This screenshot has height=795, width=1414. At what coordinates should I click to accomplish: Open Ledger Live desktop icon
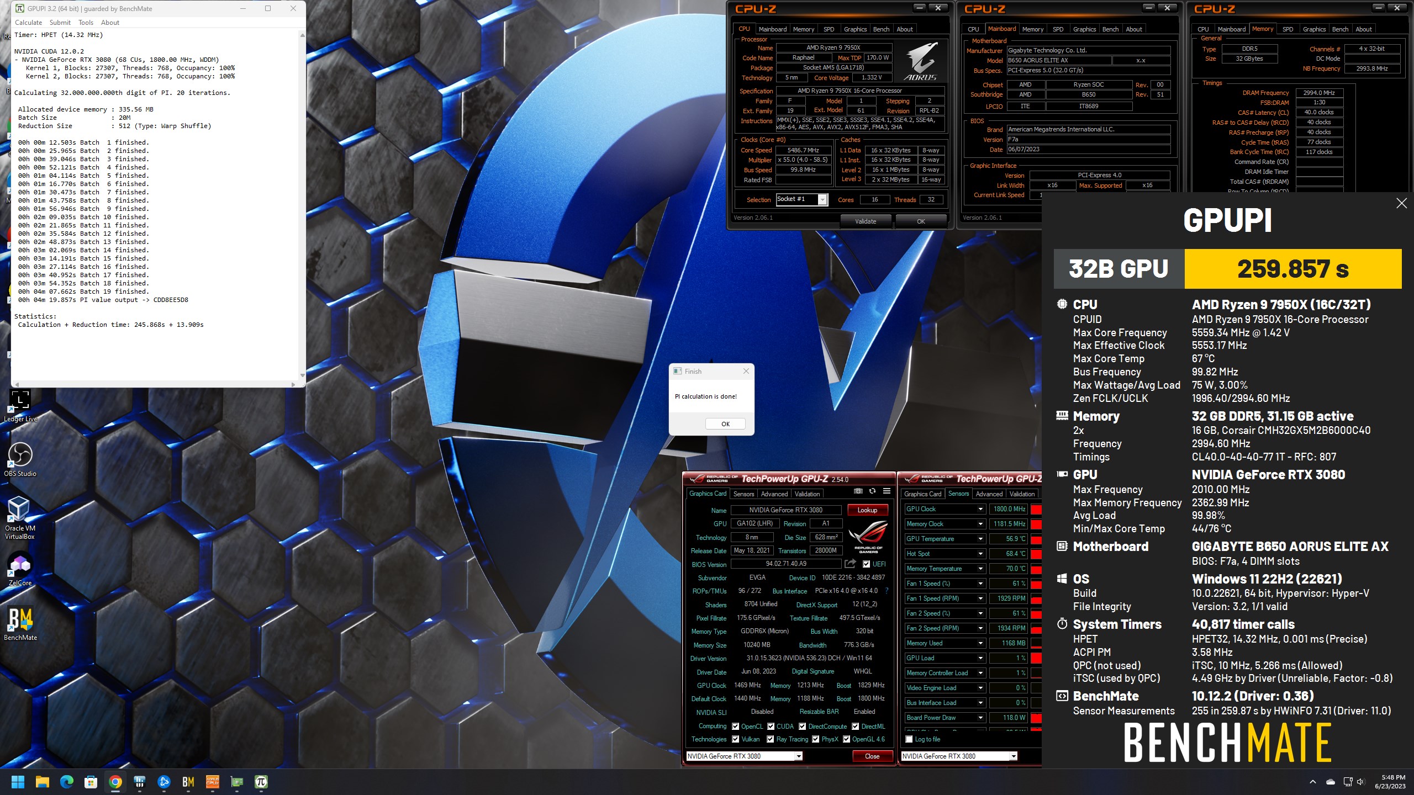(x=20, y=406)
